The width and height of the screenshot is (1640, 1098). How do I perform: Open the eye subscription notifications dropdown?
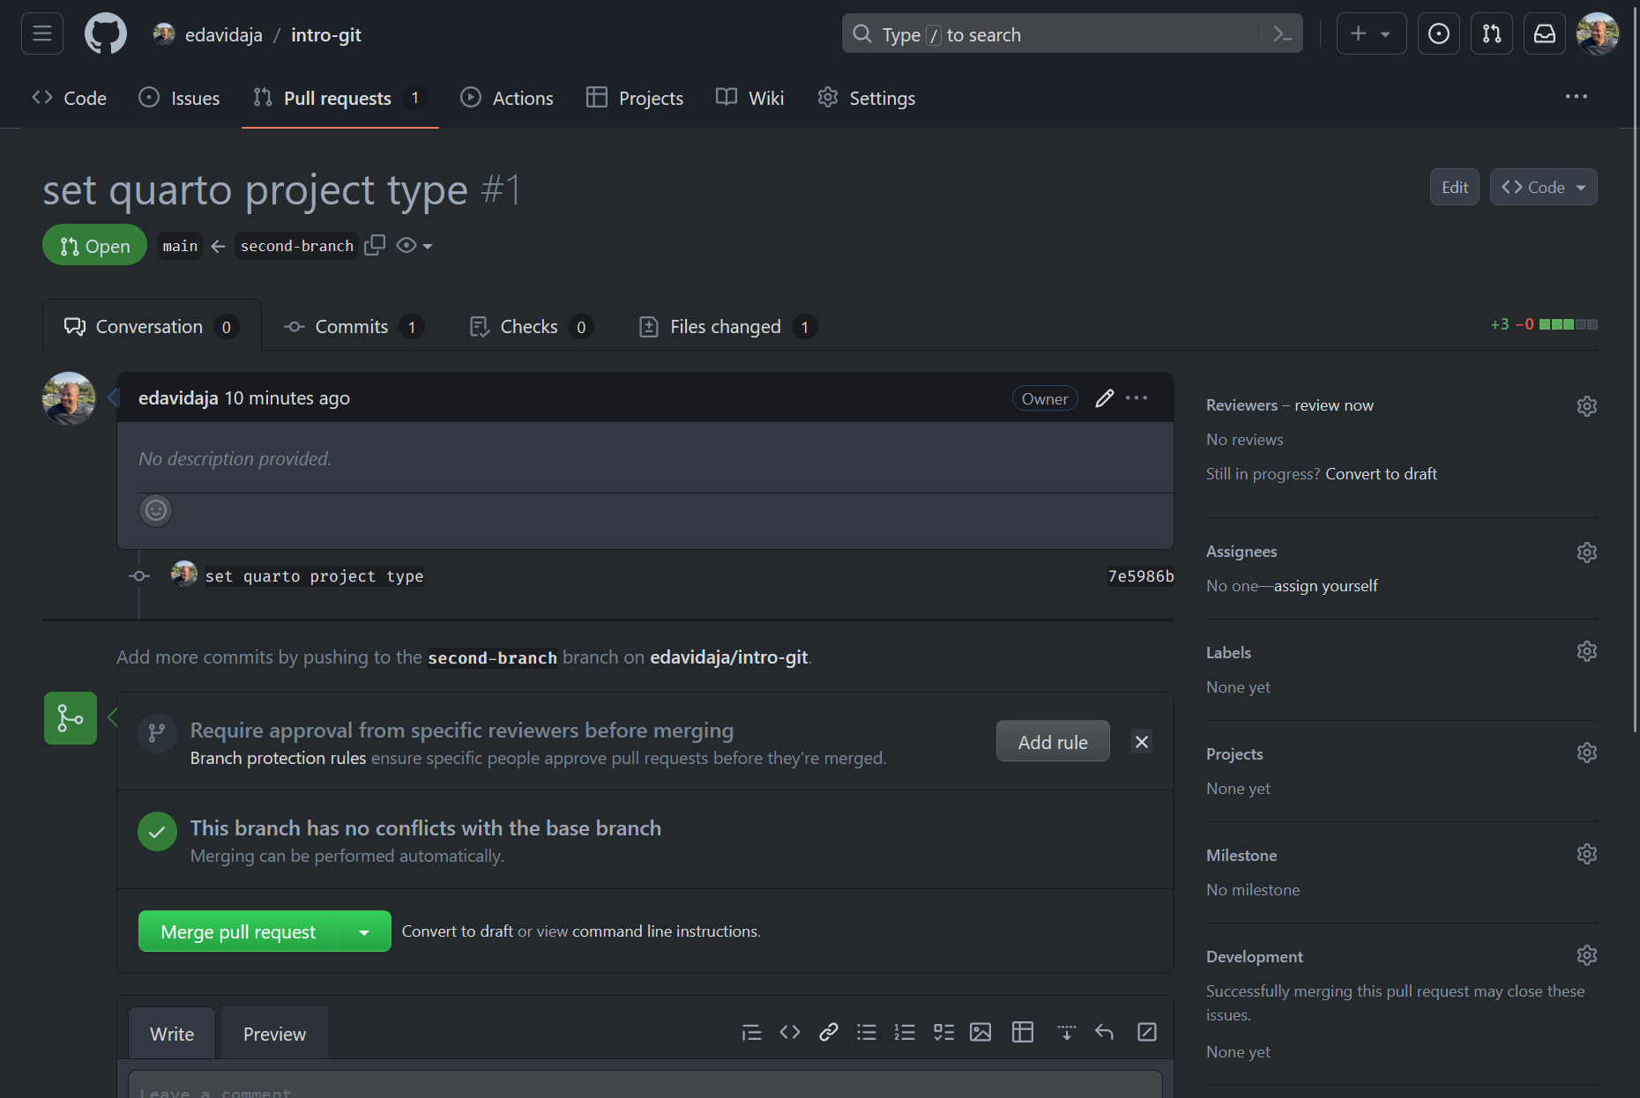coord(414,246)
